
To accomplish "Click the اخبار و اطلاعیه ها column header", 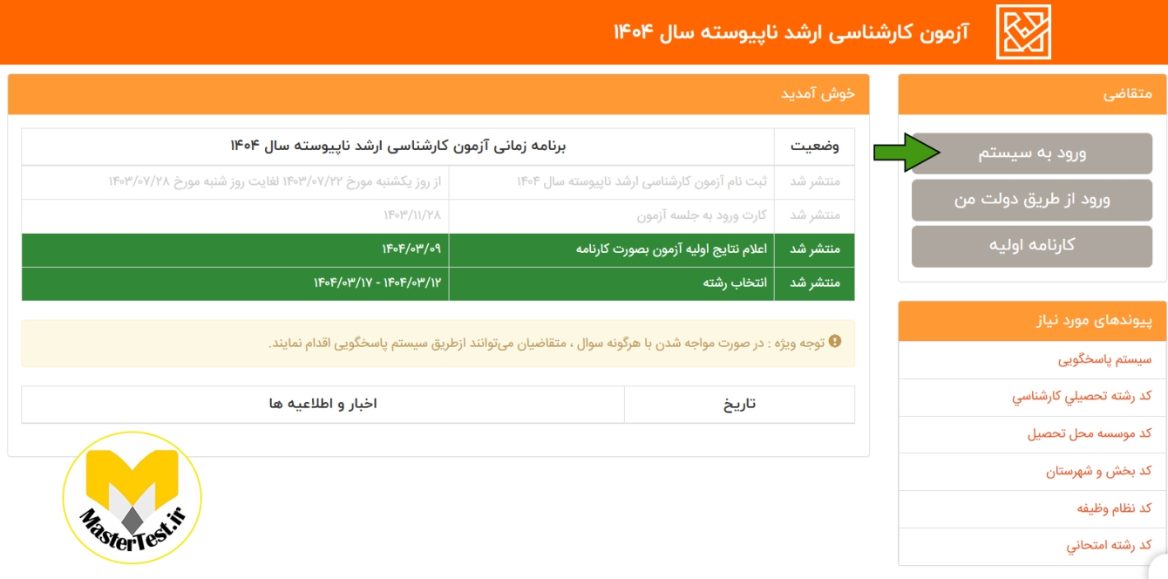I will [x=323, y=405].
